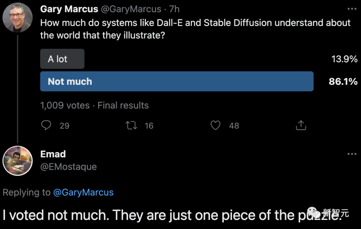
Task: Select the "A lot" poll option
Action: tap(62, 59)
